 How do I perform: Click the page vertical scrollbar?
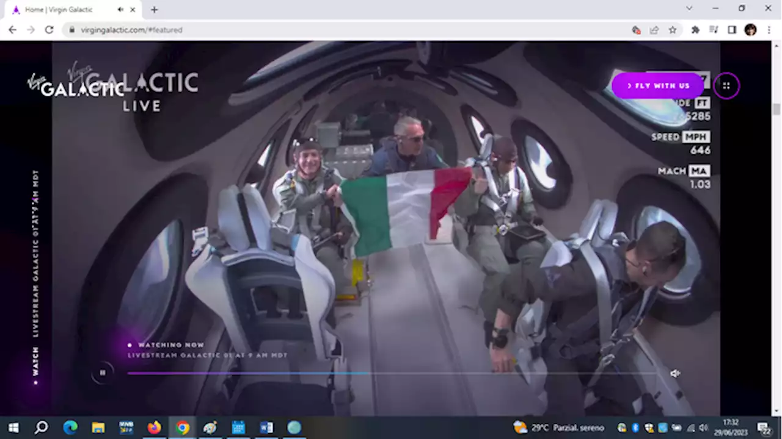click(x=777, y=109)
